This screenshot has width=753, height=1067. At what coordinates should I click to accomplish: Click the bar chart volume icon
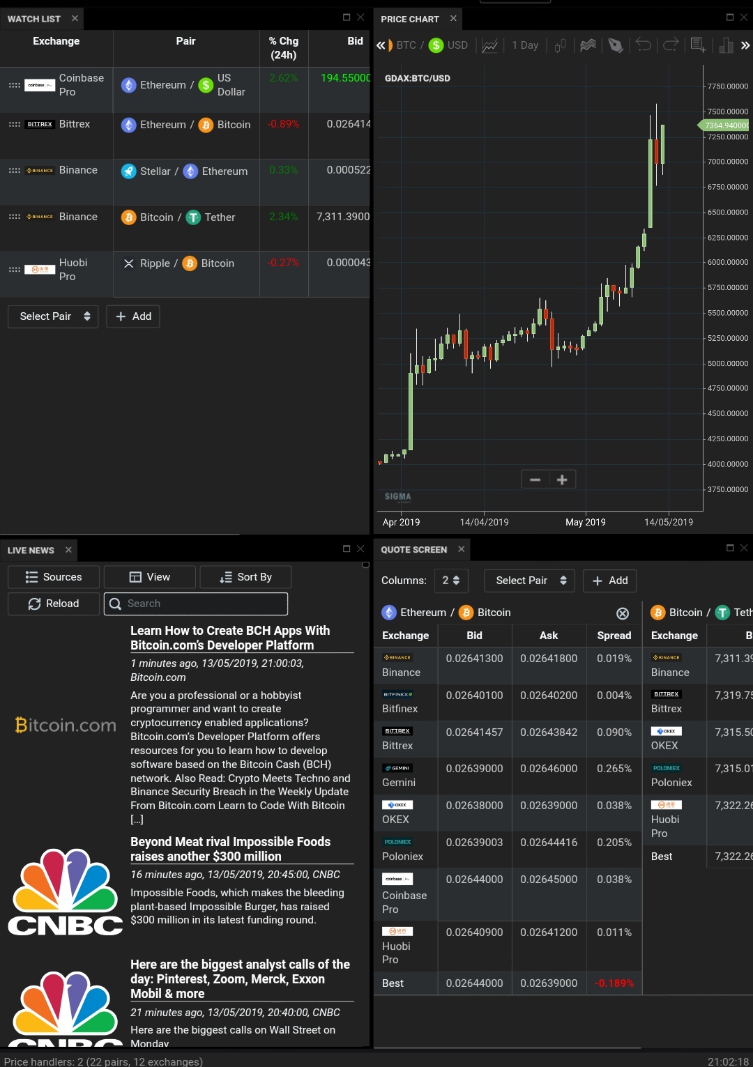pos(726,45)
